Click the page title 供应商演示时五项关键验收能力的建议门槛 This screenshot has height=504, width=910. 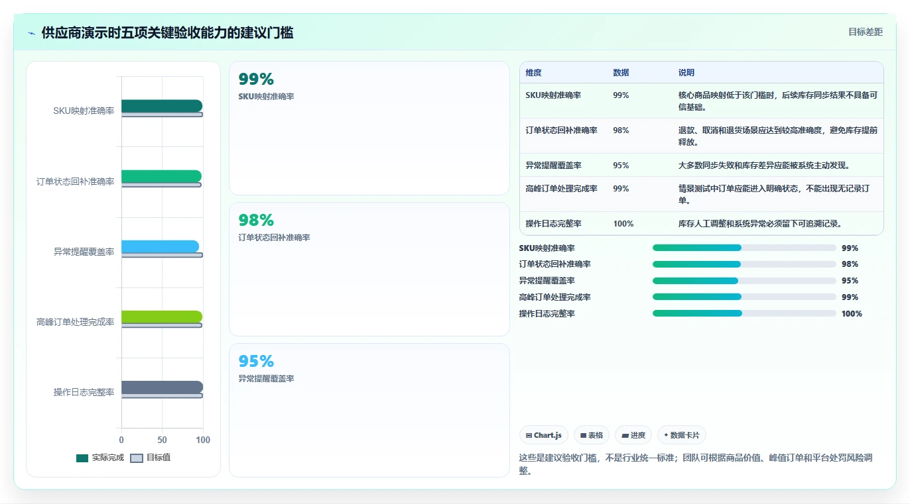point(167,33)
